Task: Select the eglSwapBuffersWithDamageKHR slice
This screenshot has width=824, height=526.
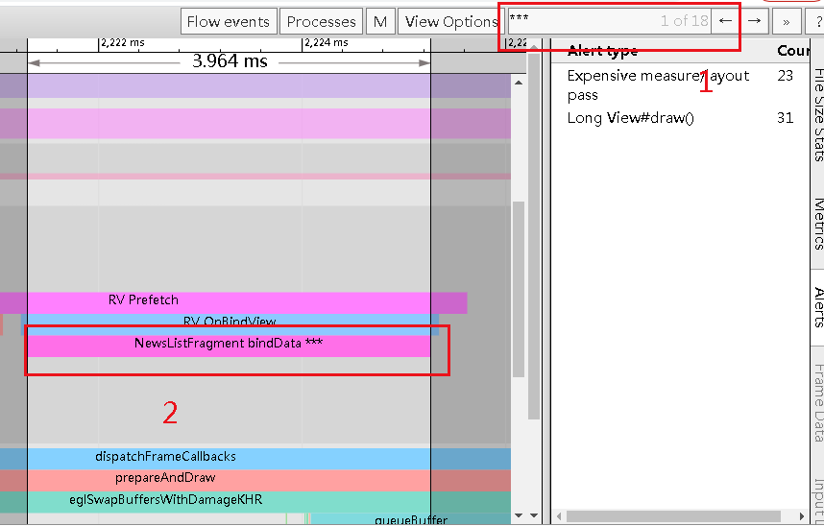Action: tap(255, 502)
